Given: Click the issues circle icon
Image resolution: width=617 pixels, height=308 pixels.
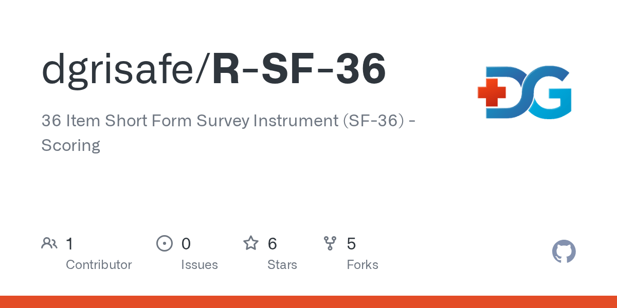Looking at the screenshot, I should pos(165,243).
